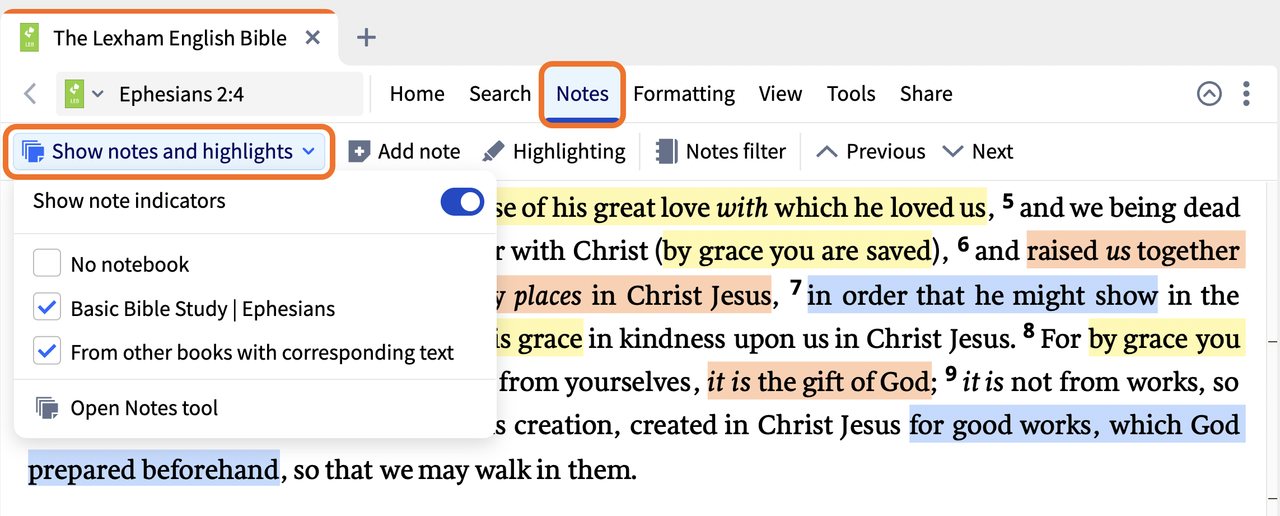This screenshot has width=1280, height=516.
Task: Close The Lexham English Bible tab
Action: tap(313, 38)
